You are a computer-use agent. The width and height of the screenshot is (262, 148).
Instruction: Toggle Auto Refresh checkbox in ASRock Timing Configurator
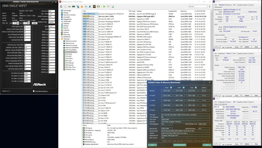pos(34,91)
